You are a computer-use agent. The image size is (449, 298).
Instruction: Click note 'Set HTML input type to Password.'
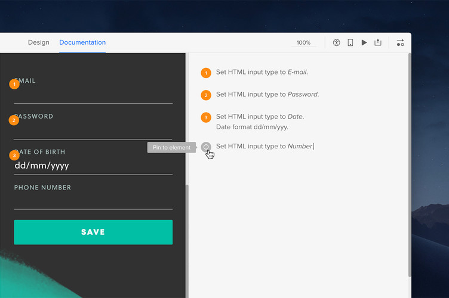267,94
